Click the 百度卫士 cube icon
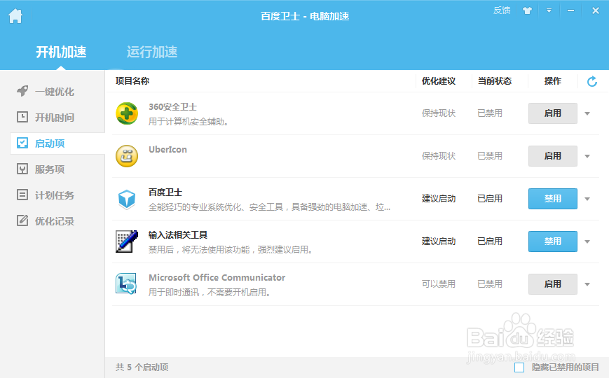 coord(127,199)
